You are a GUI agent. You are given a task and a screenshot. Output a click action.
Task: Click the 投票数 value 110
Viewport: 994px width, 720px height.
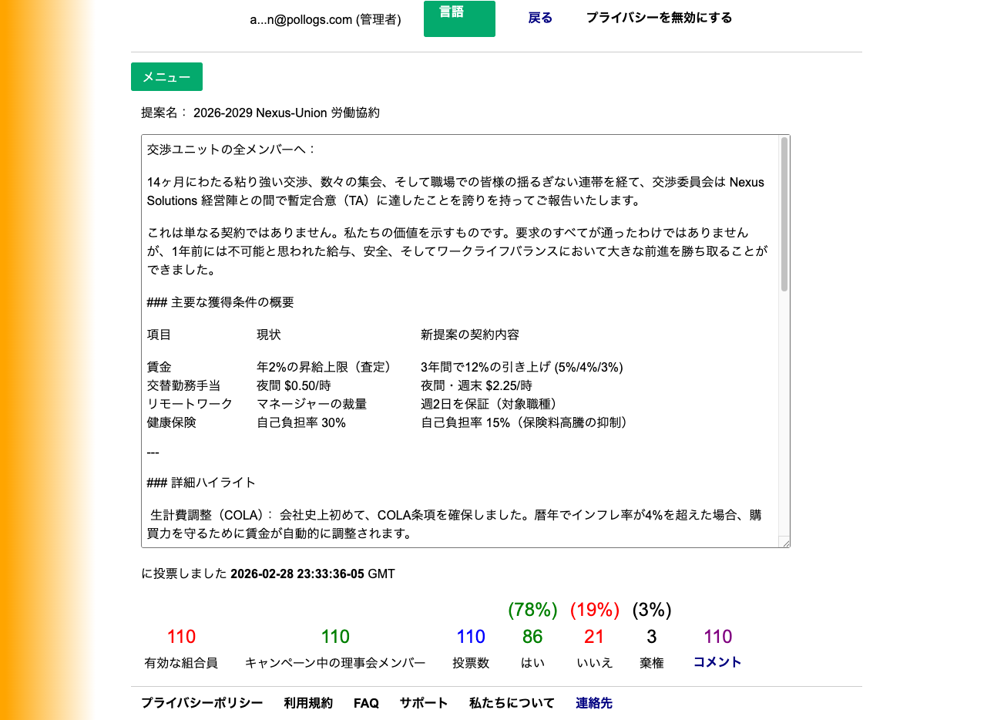tap(470, 636)
